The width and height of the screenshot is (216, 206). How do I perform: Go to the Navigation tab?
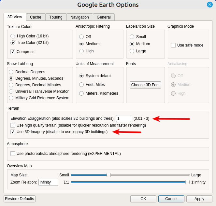click(x=79, y=17)
